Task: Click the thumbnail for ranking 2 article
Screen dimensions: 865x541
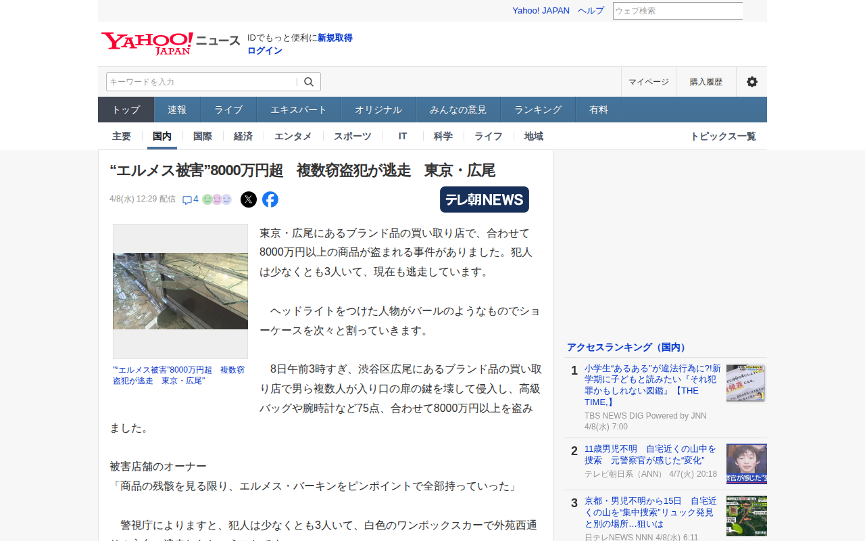Action: click(747, 464)
